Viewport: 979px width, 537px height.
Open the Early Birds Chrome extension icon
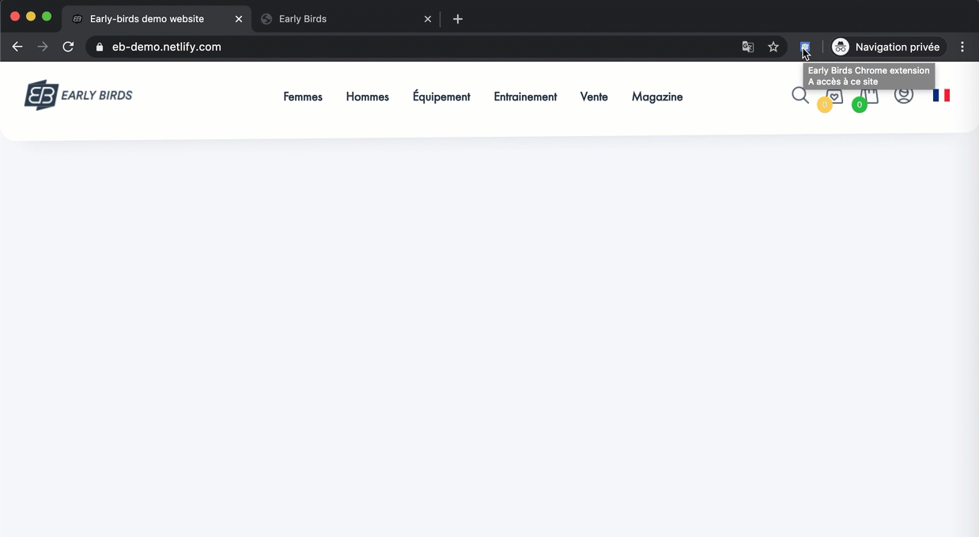805,47
